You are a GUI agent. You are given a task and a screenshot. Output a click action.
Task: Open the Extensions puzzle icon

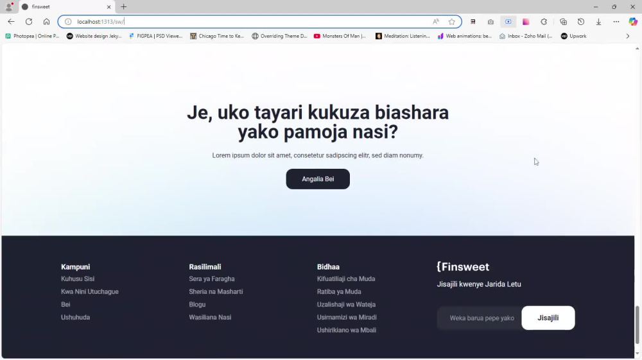544,22
